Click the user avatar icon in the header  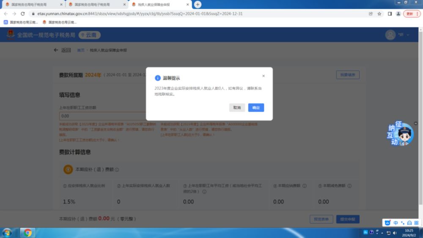pyautogui.click(x=390, y=35)
